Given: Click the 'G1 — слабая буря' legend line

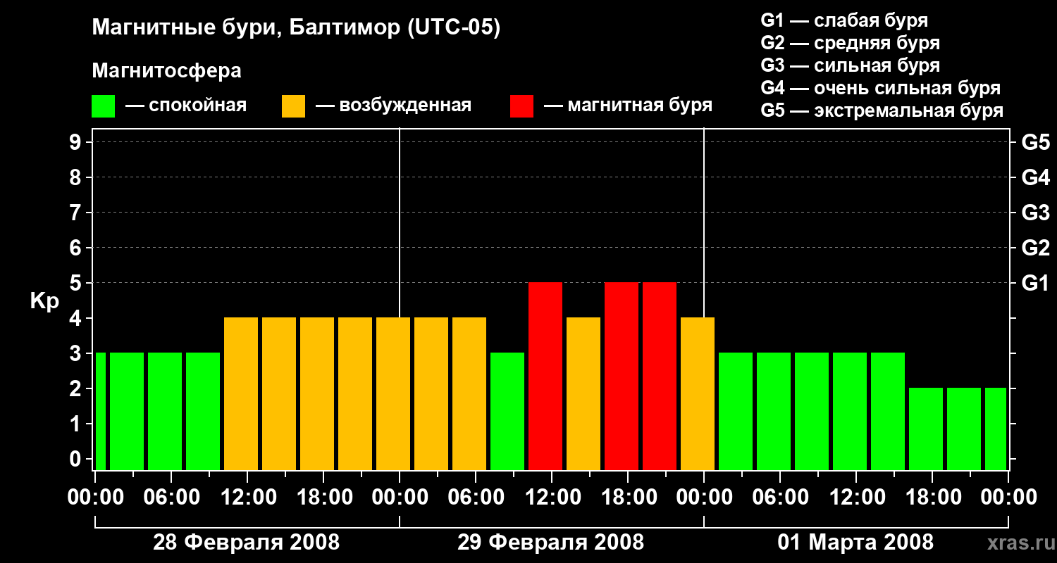Looking at the screenshot, I should coord(844,20).
